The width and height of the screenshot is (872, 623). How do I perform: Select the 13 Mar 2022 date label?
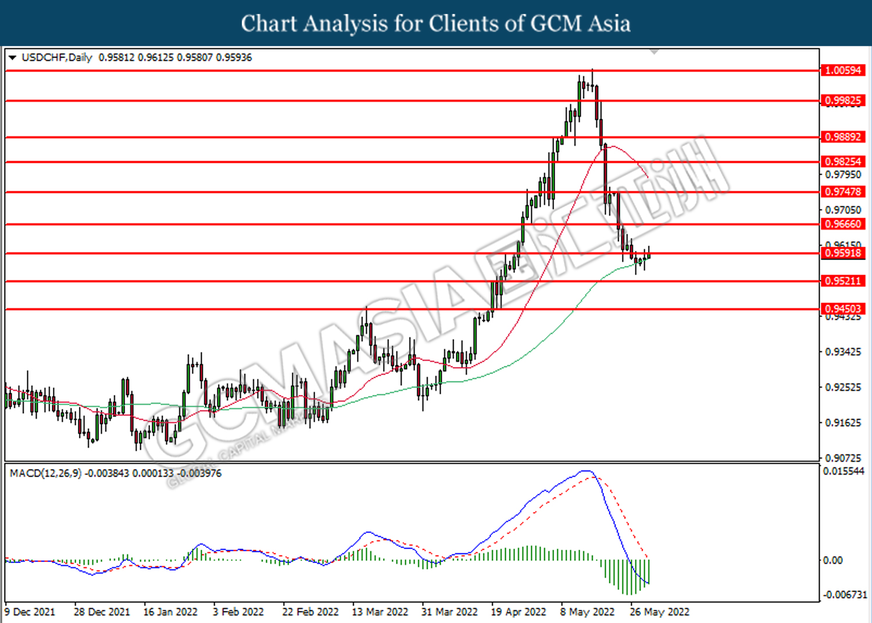tap(380, 612)
